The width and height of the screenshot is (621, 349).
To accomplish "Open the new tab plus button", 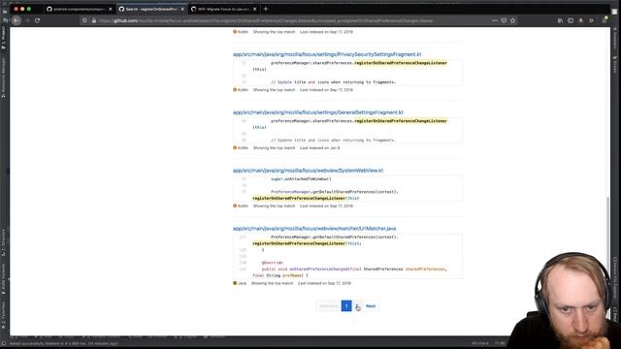I will (x=266, y=9).
